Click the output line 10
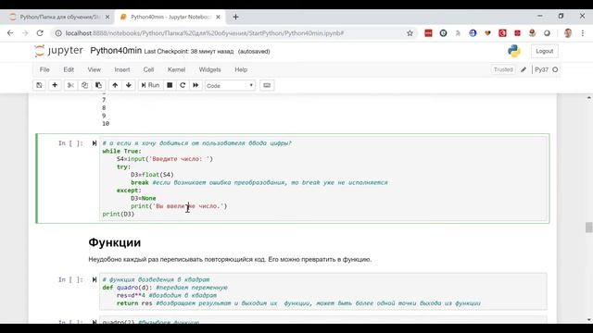 pos(106,123)
